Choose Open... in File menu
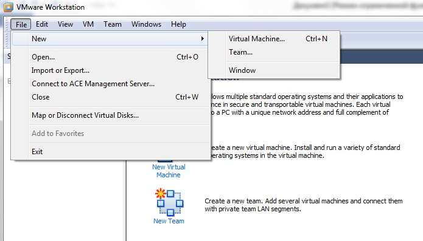 coord(111,57)
